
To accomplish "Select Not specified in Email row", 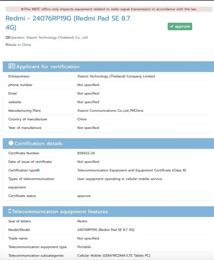I will tap(88, 93).
